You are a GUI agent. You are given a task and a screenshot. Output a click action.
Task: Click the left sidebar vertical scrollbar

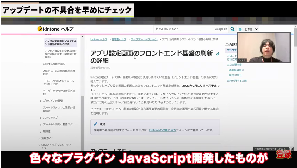82,112
